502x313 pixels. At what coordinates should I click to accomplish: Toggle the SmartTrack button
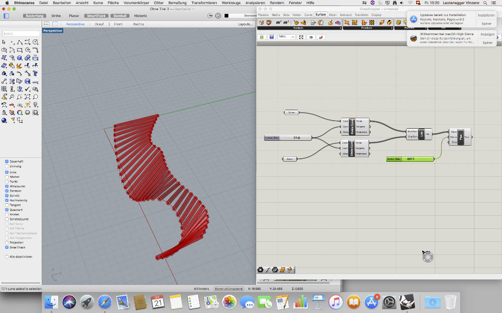click(96, 16)
